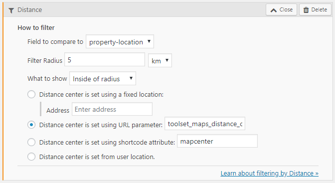The width and height of the screenshot is (335, 183).
Task: Click the mapcenter shortcode attribute field
Action: click(217, 141)
